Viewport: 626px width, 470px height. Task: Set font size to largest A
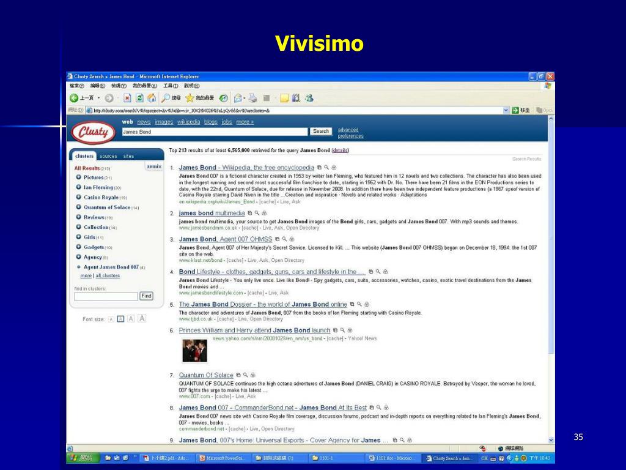point(142,318)
